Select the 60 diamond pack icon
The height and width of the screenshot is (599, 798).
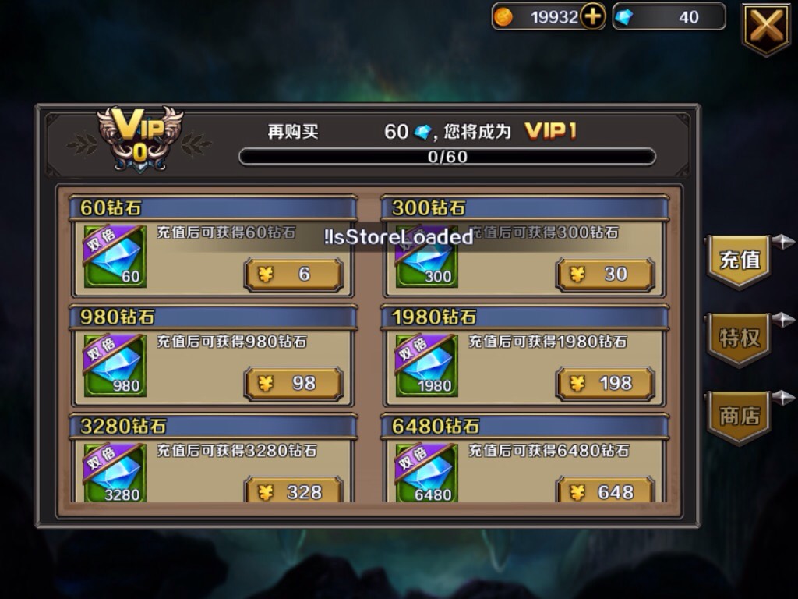click(x=115, y=256)
